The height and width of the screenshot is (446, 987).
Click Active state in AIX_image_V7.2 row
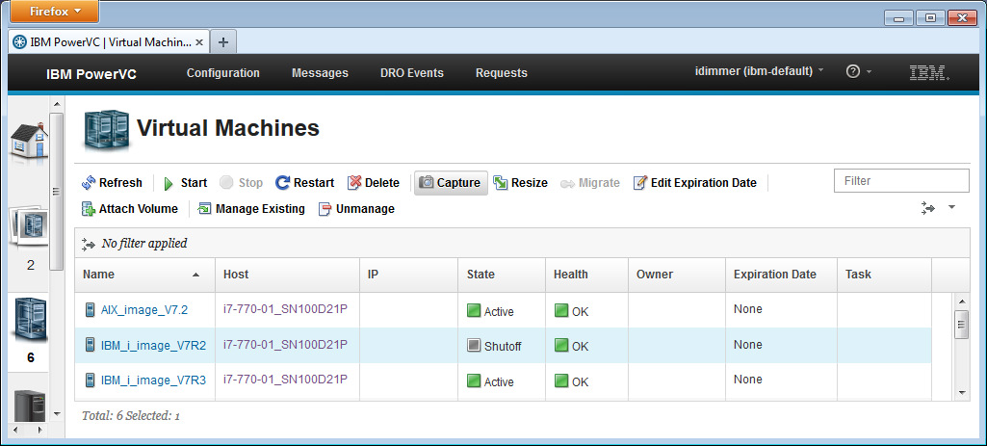[x=490, y=311]
